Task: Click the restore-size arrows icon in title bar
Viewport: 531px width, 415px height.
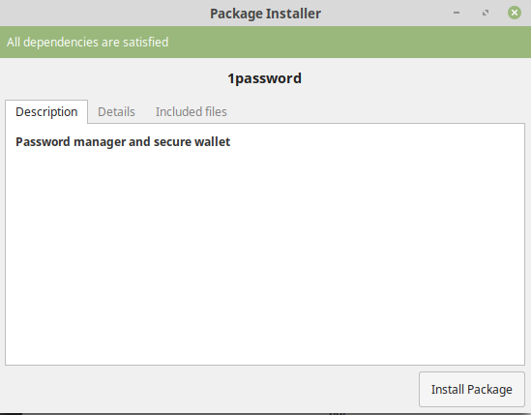Action: [x=486, y=13]
